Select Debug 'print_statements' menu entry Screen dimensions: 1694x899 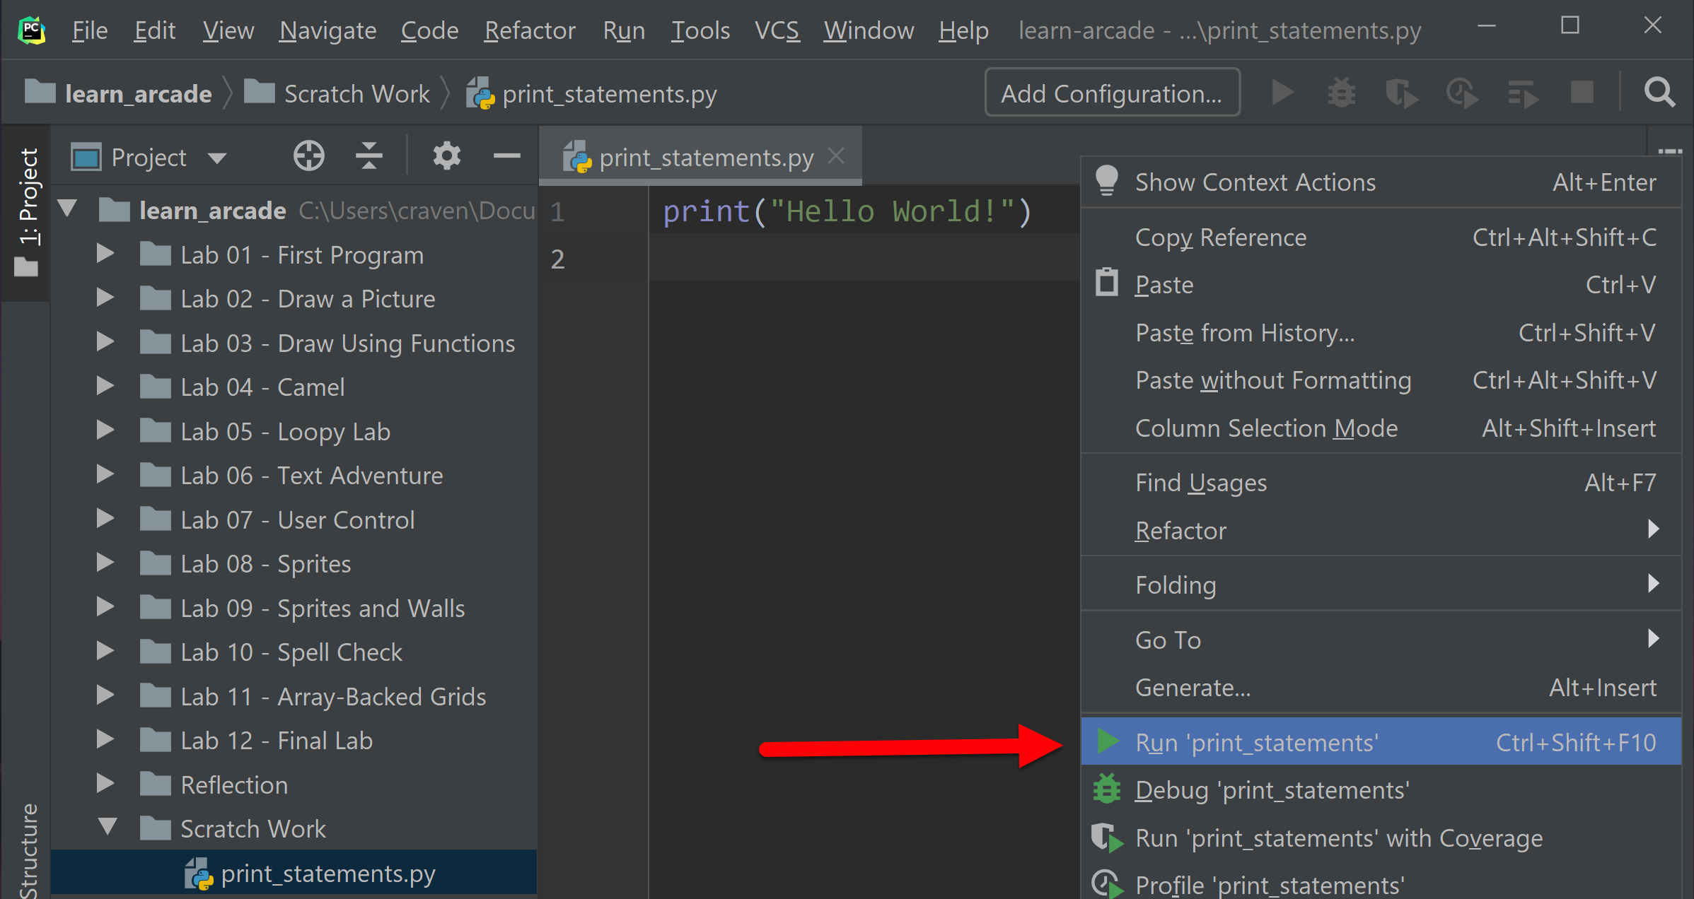point(1381,789)
